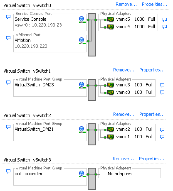This screenshot has width=173, height=191.
Task: Select the VirtualSwitch_DMZ3 port group label
Action: [x=34, y=85]
